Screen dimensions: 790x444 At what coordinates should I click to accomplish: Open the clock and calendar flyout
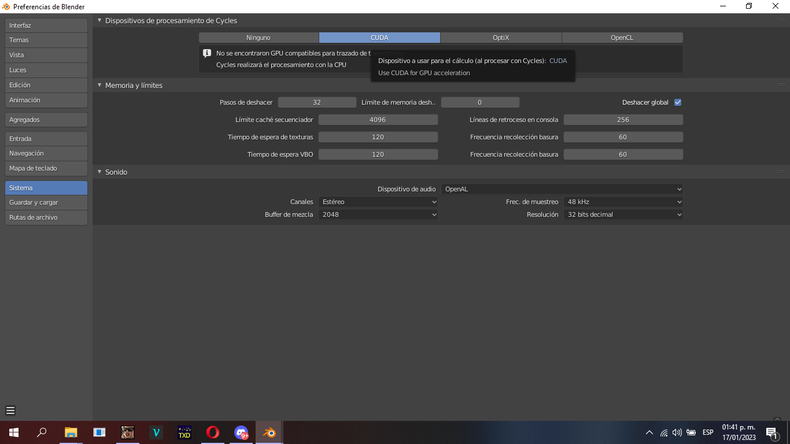(739, 432)
